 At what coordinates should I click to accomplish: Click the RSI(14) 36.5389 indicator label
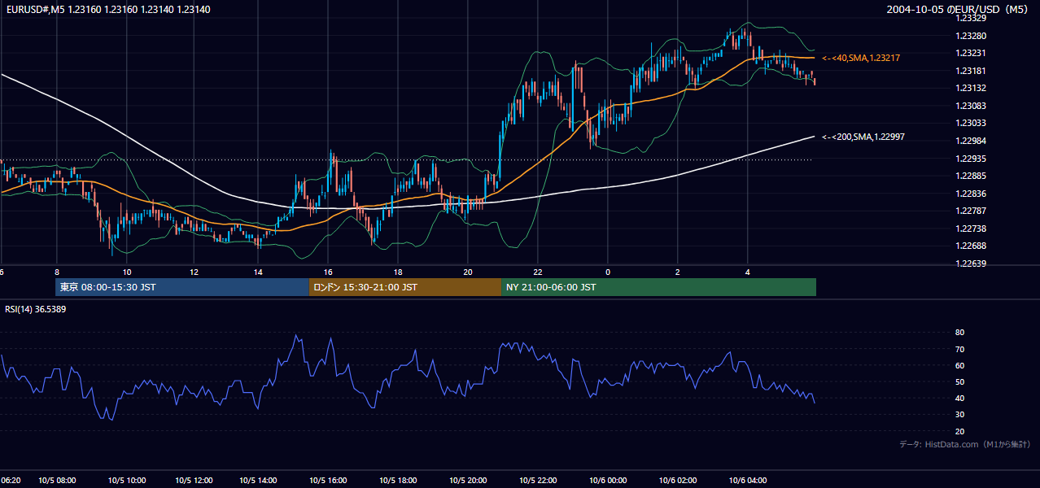35,309
